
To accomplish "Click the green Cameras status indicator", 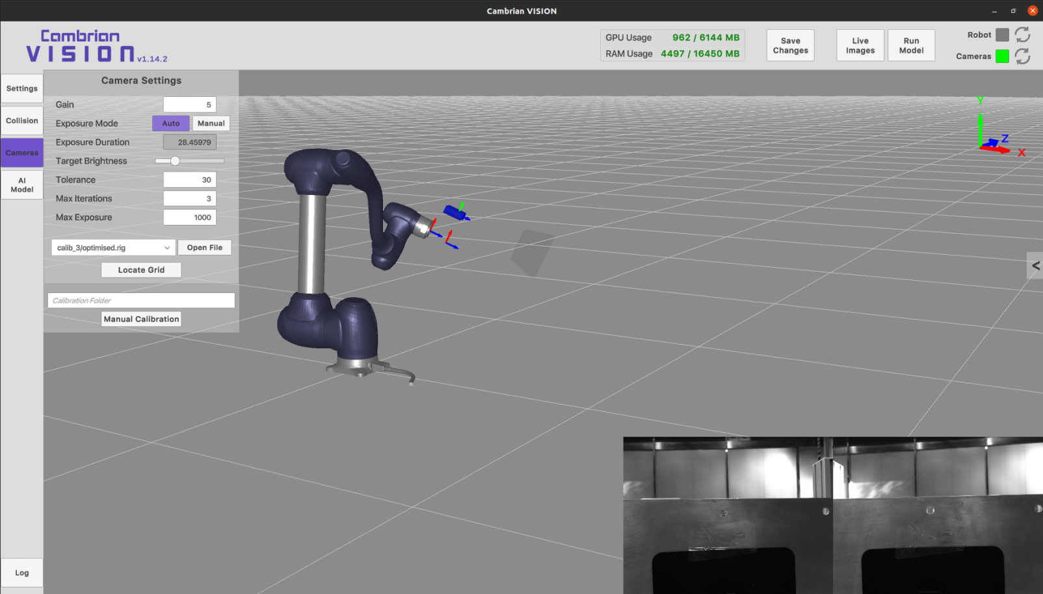I will tap(1002, 57).
